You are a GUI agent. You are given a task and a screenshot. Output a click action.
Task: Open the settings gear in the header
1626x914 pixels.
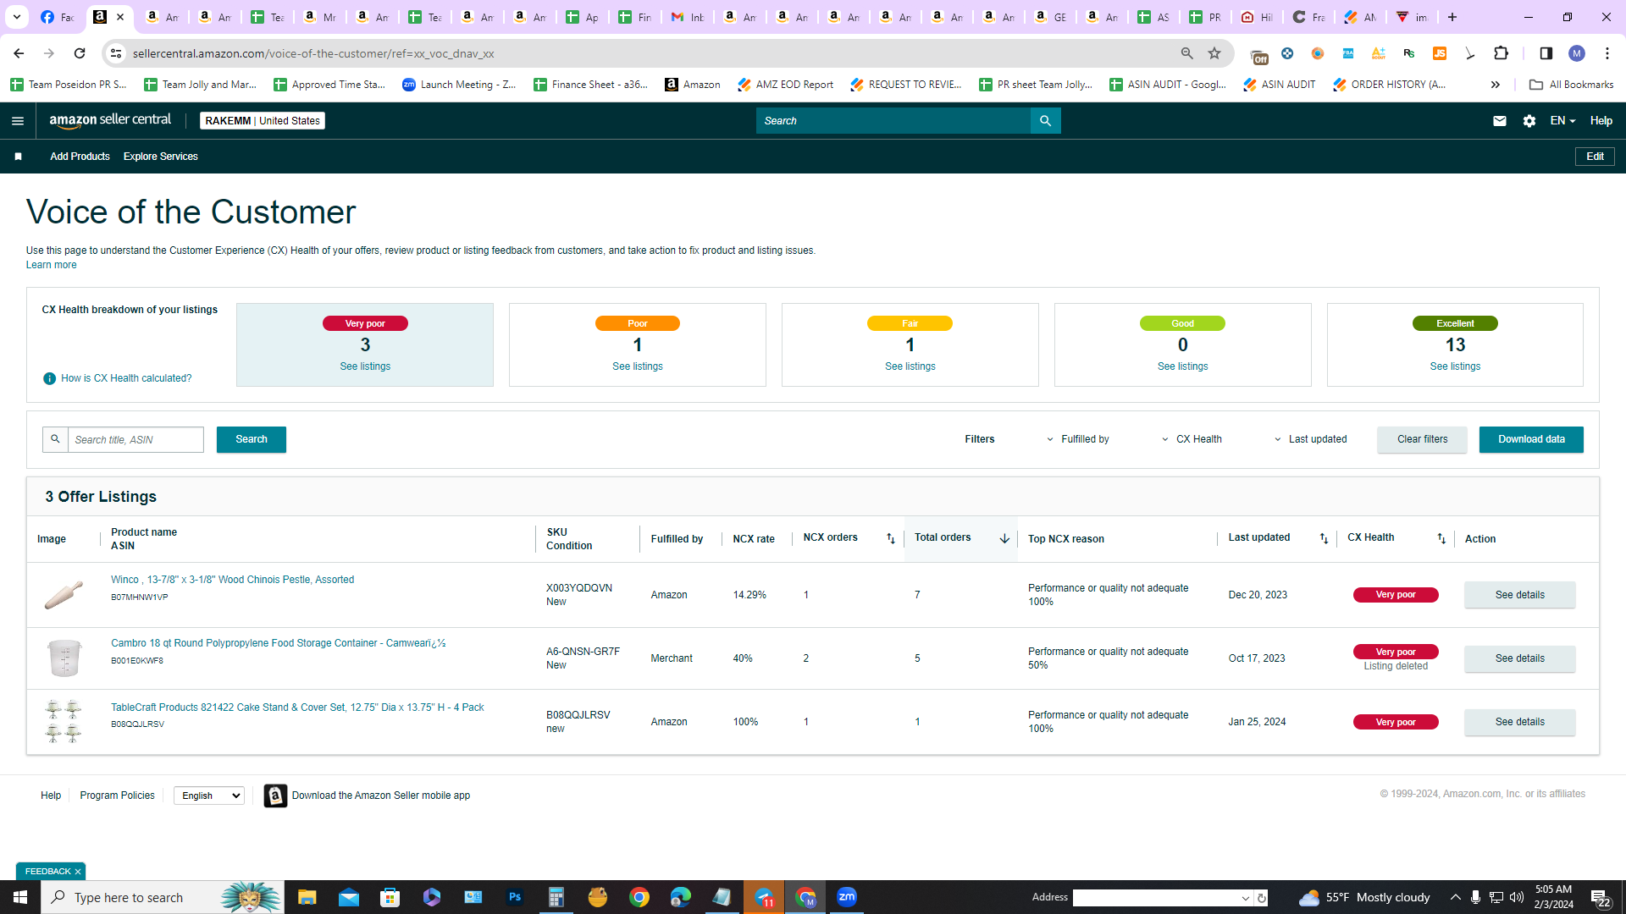tap(1529, 121)
